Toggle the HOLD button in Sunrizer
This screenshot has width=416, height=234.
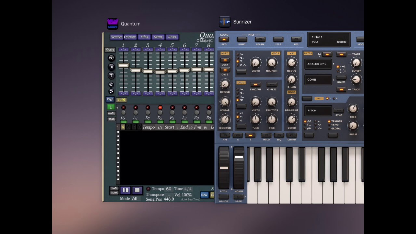266,135
